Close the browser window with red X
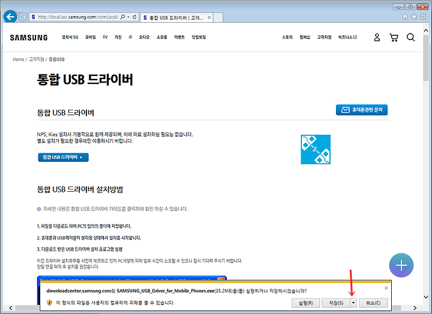The width and height of the screenshot is (432, 314). tap(422, 7)
